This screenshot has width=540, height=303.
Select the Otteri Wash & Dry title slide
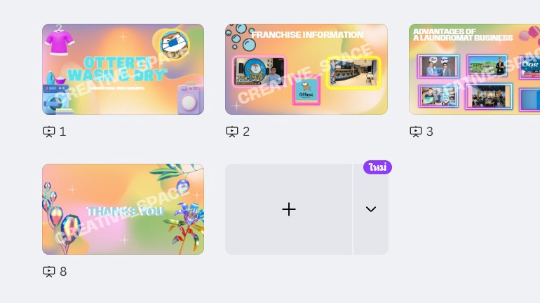pos(123,69)
